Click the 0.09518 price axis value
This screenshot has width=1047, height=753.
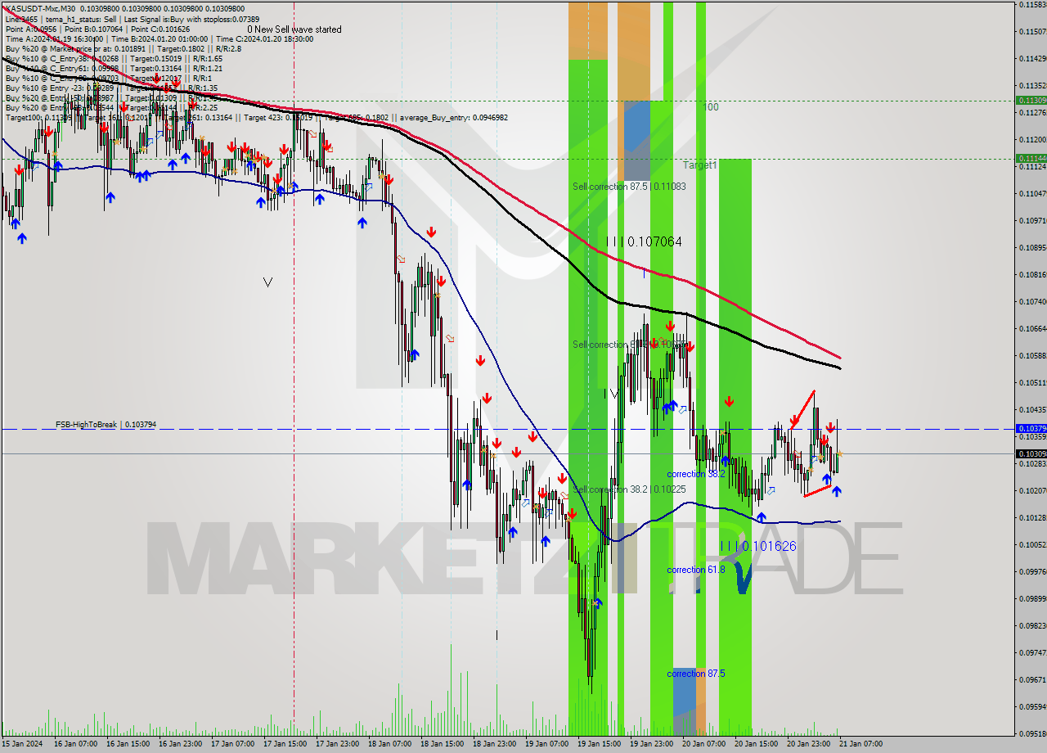(1033, 733)
